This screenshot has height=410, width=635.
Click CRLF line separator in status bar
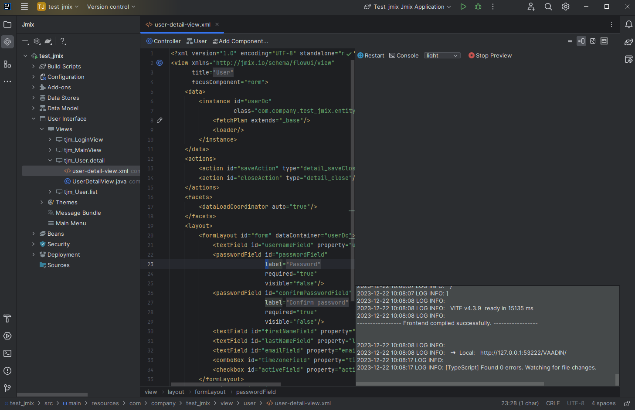coord(553,403)
